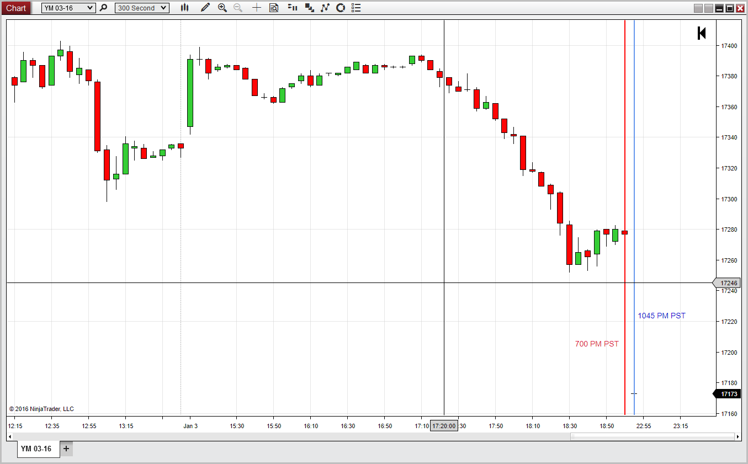
Task: Open the bulleted list properties icon
Action: point(356,8)
